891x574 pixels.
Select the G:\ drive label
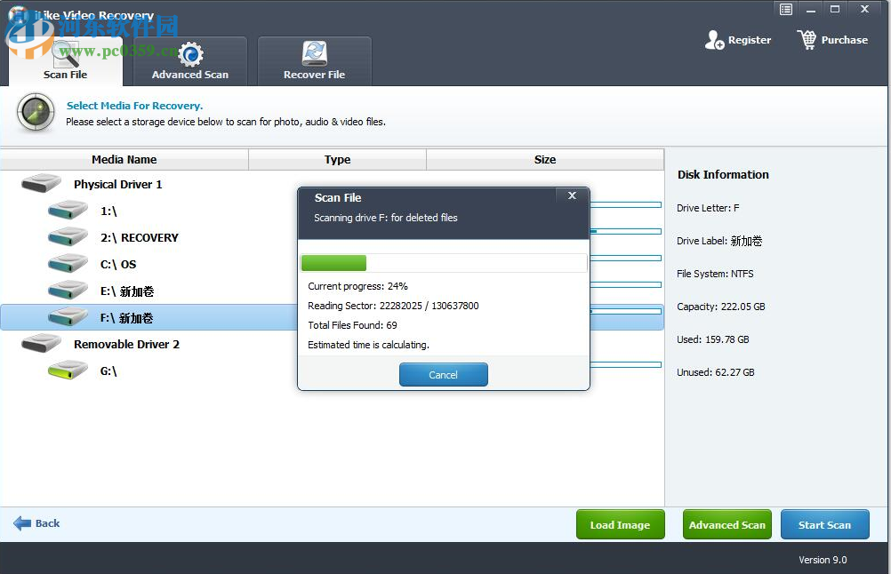108,371
